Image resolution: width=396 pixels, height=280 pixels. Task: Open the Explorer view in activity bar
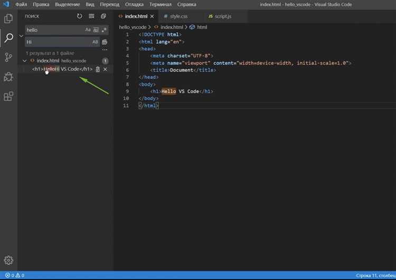[8, 18]
